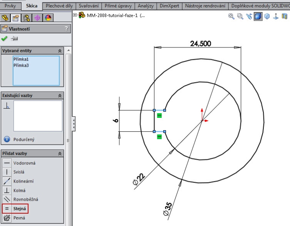Open the FeatureManager design tree tab
This screenshot has height=226, width=290.
5,18
